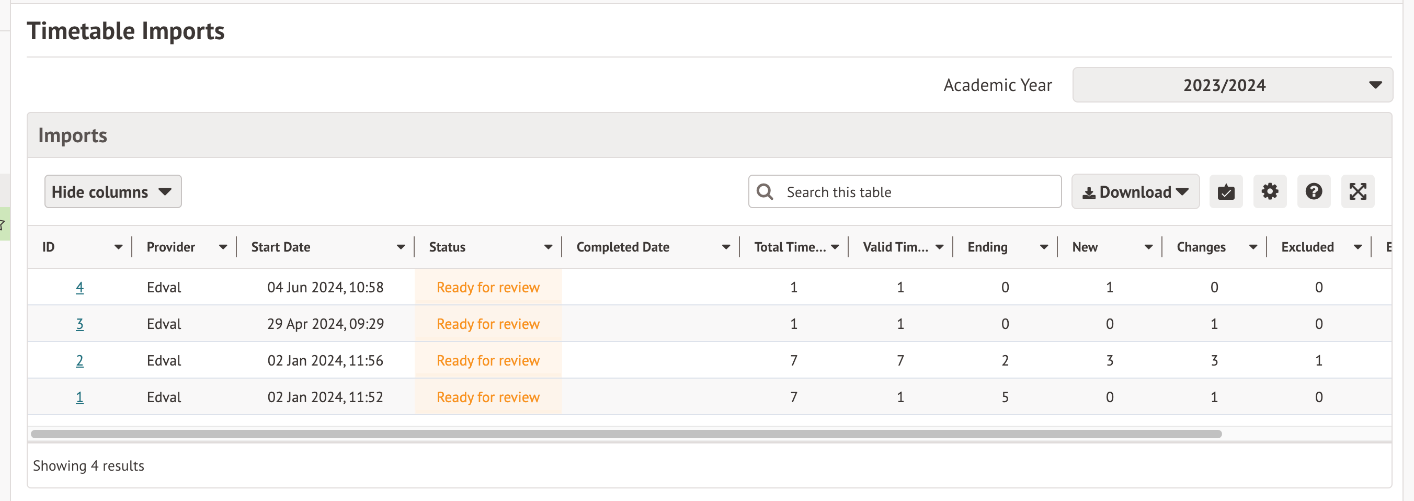Image resolution: width=1414 pixels, height=501 pixels.
Task: Open the Academic Year 2023/2024 selector
Action: point(1232,85)
